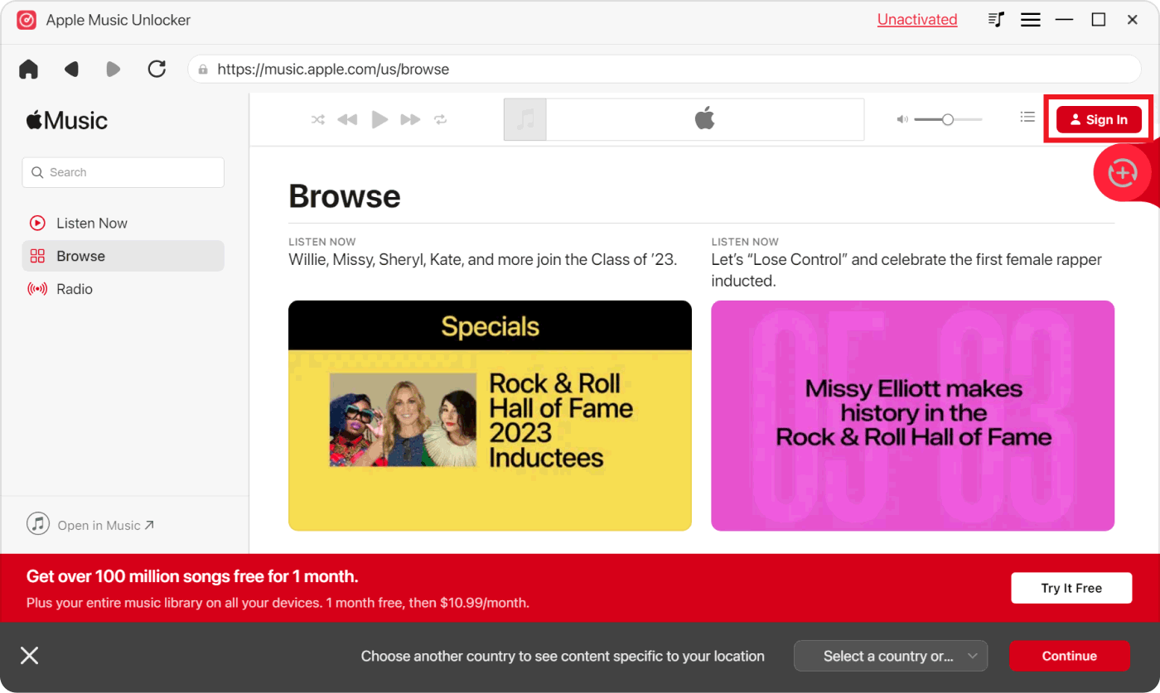The width and height of the screenshot is (1160, 693).
Task: Start playback with Play button
Action: pos(379,119)
